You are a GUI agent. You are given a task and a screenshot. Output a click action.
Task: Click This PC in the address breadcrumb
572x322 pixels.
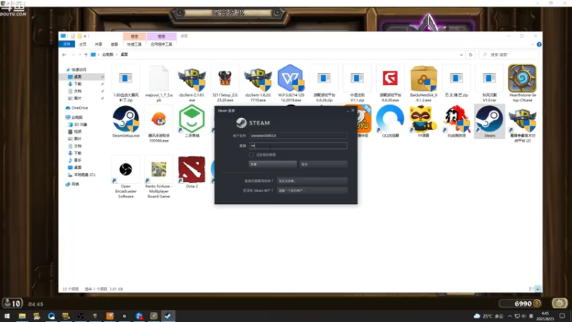click(x=108, y=54)
